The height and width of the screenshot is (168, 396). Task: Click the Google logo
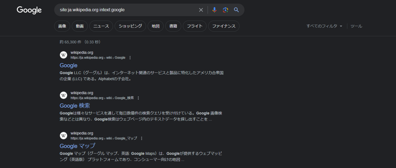[29, 10]
